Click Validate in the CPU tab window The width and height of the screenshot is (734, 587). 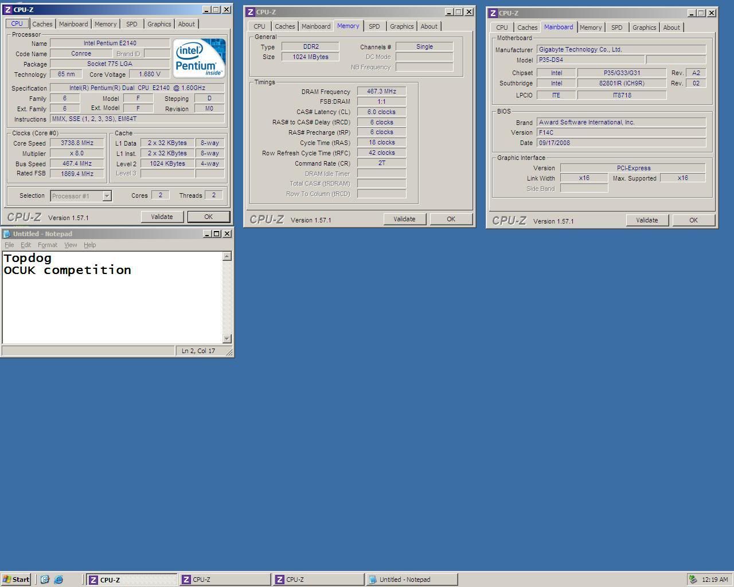coord(162,217)
